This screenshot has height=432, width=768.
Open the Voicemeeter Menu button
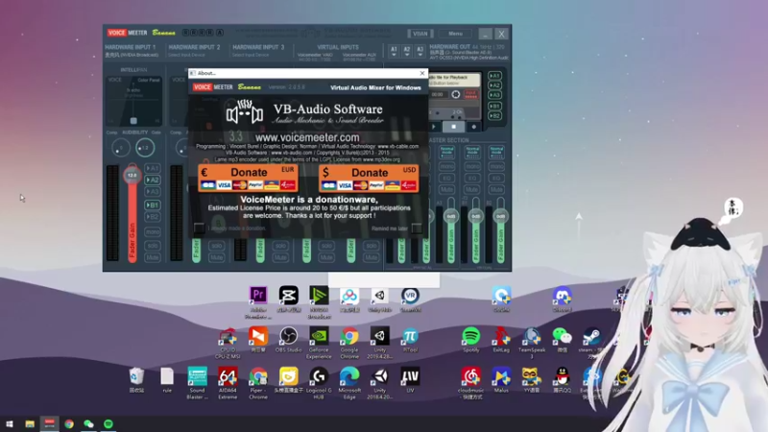[455, 34]
